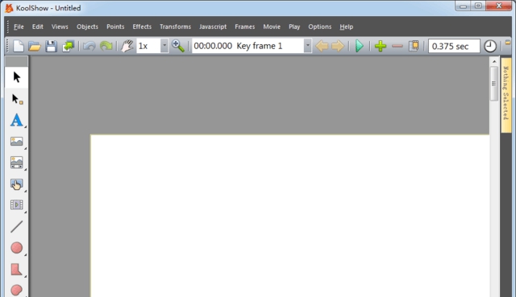Choose the Select points arrow tool

click(x=16, y=99)
